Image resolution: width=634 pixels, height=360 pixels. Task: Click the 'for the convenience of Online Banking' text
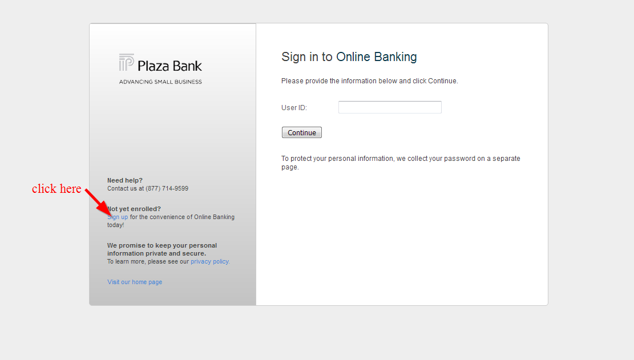pos(182,217)
